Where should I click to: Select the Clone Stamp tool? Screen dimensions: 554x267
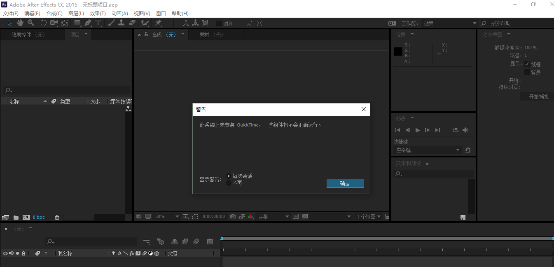click(122, 23)
